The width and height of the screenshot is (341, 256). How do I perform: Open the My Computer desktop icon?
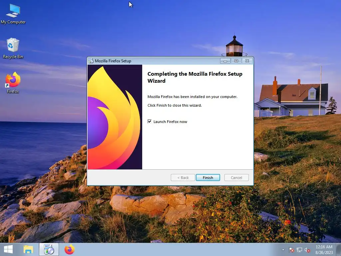click(13, 14)
